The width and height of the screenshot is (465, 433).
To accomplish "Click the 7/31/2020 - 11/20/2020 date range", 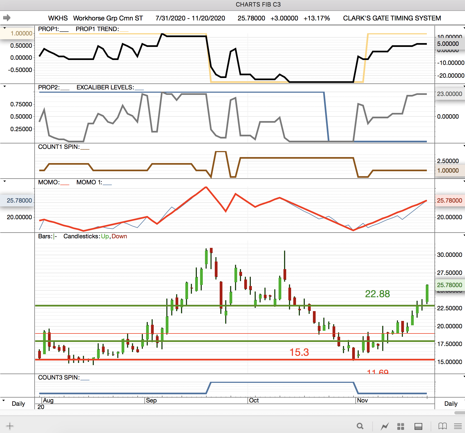I will pyautogui.click(x=190, y=18).
